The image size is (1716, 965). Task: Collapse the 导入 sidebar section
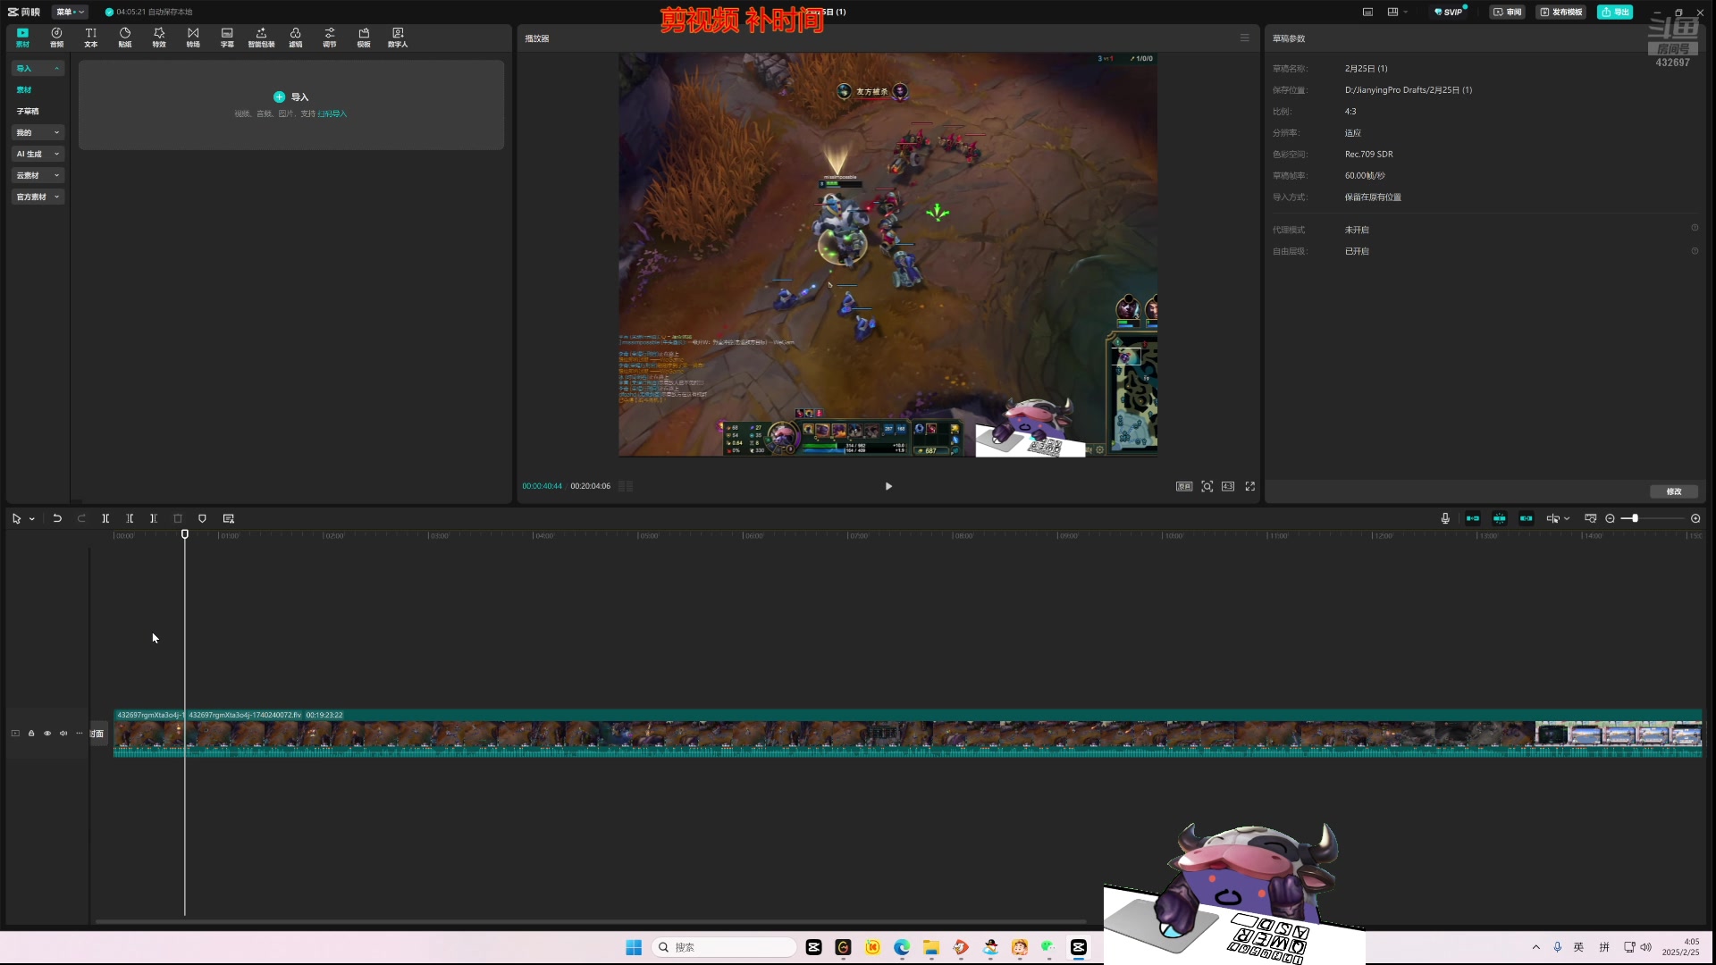point(38,68)
